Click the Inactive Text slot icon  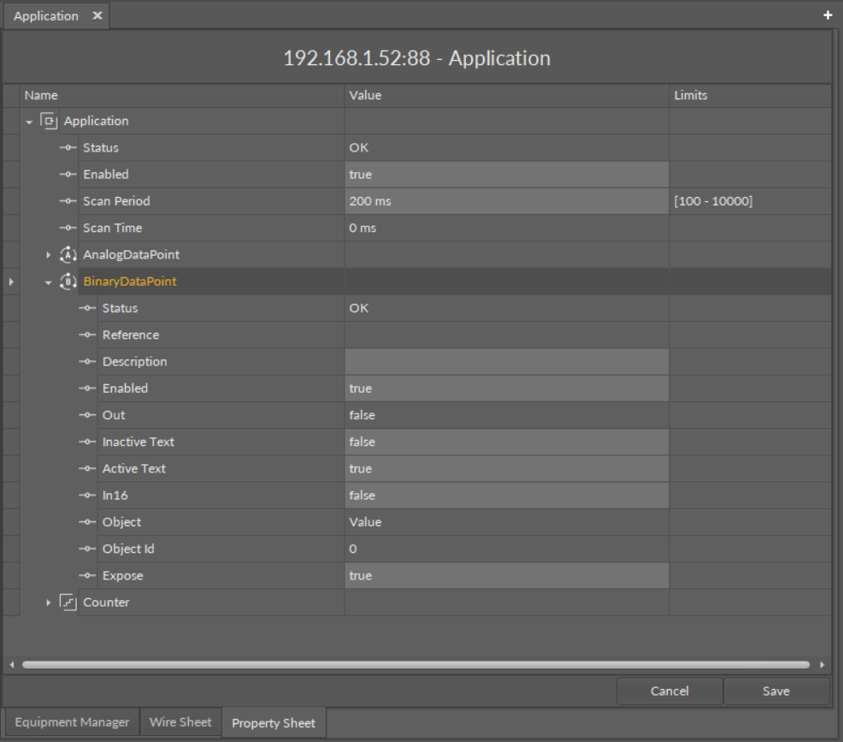pyautogui.click(x=88, y=442)
